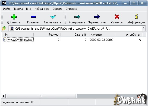The height and width of the screenshot is (106, 148).
Task: Expand the address path dropdown
Action: click(144, 28)
